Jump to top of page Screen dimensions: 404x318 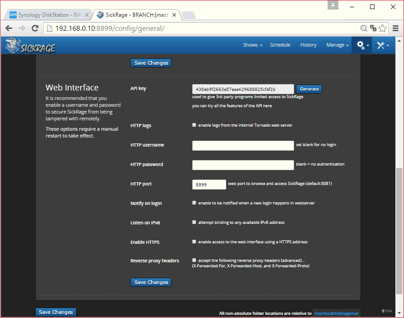387,311
